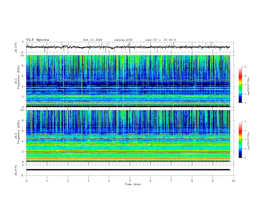Click the "ch.3(V)" axis label
The height and width of the screenshot is (203, 263).
[x=16, y=170]
